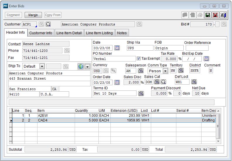Click the empty Order Reference field
This screenshot has width=232, height=161.
197,48
